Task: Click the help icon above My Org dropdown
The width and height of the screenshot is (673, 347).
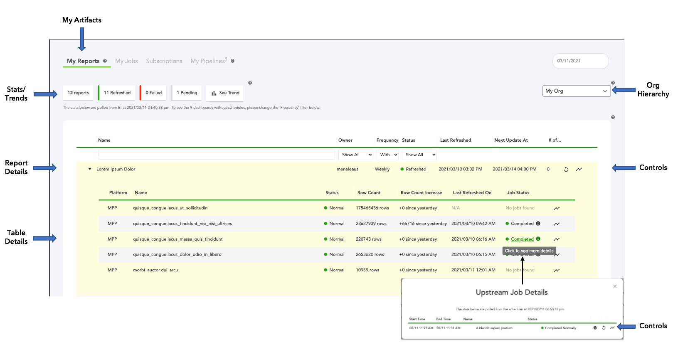Action: point(613,83)
